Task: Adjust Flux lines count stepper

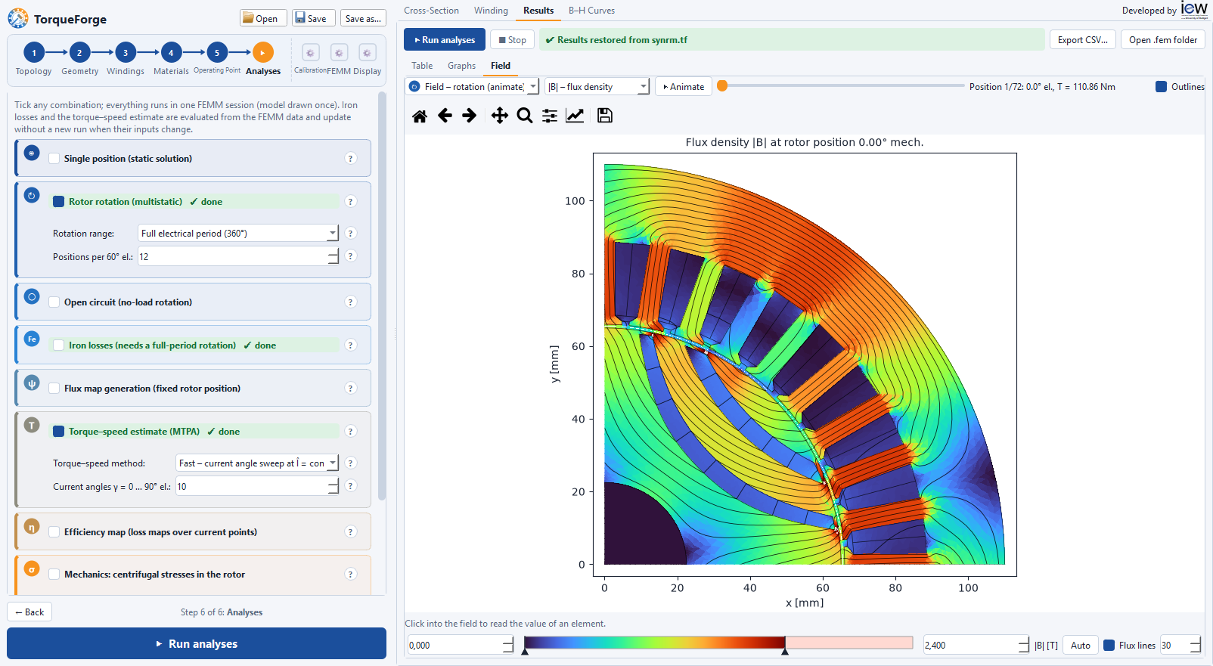Action: coord(1196,646)
